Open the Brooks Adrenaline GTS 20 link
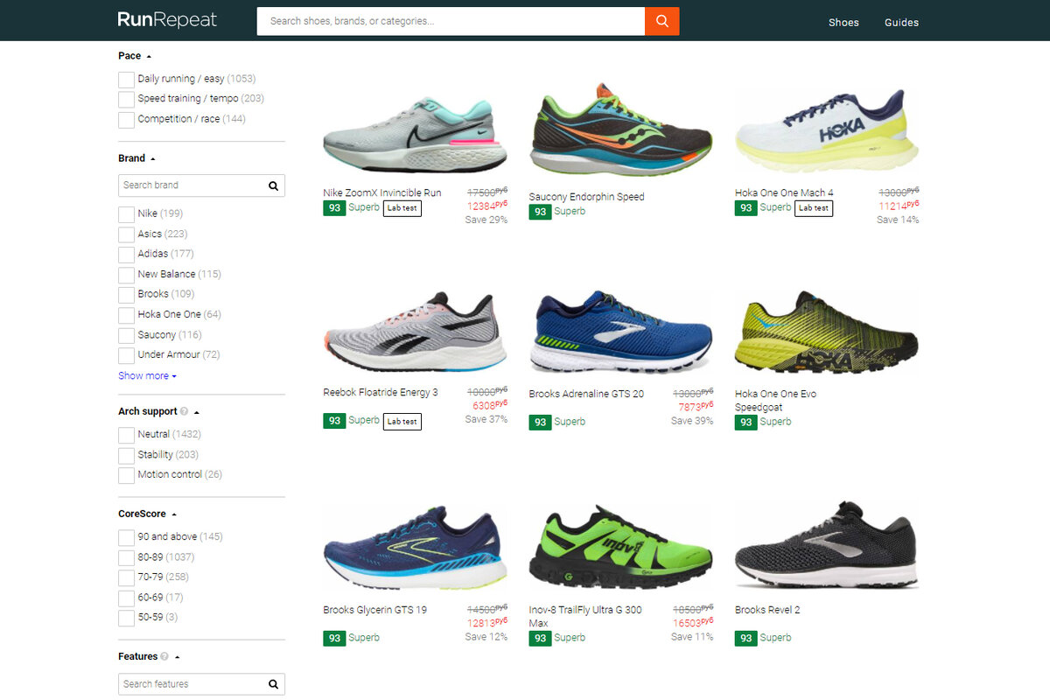1050x700 pixels. point(586,394)
